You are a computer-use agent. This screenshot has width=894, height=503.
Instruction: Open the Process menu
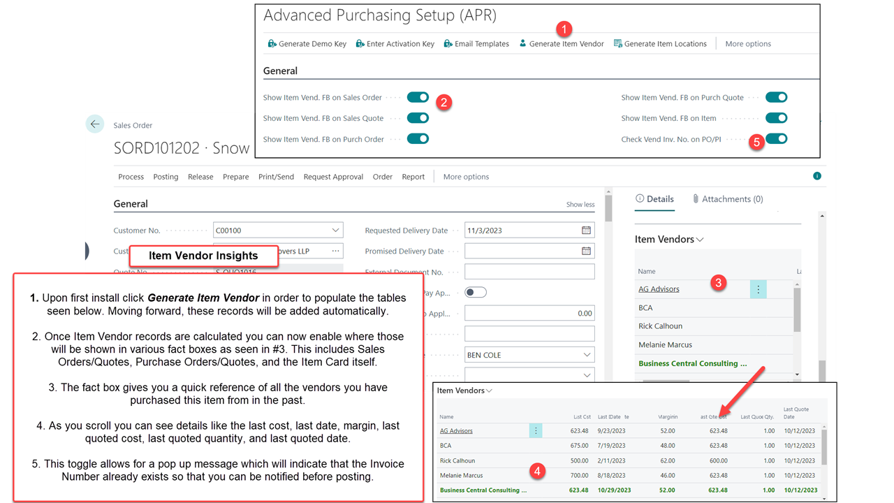131,177
